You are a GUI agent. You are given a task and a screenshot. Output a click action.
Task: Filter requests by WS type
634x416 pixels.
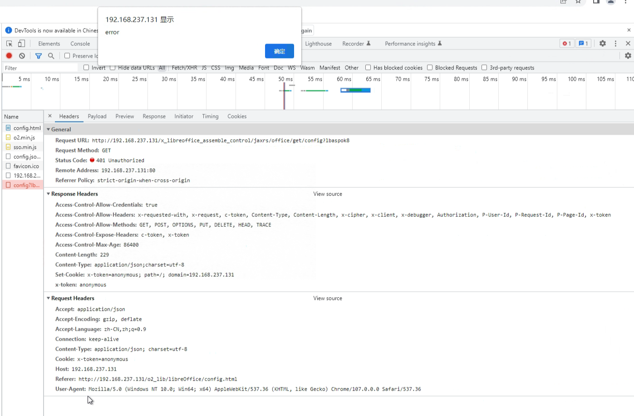[291, 68]
